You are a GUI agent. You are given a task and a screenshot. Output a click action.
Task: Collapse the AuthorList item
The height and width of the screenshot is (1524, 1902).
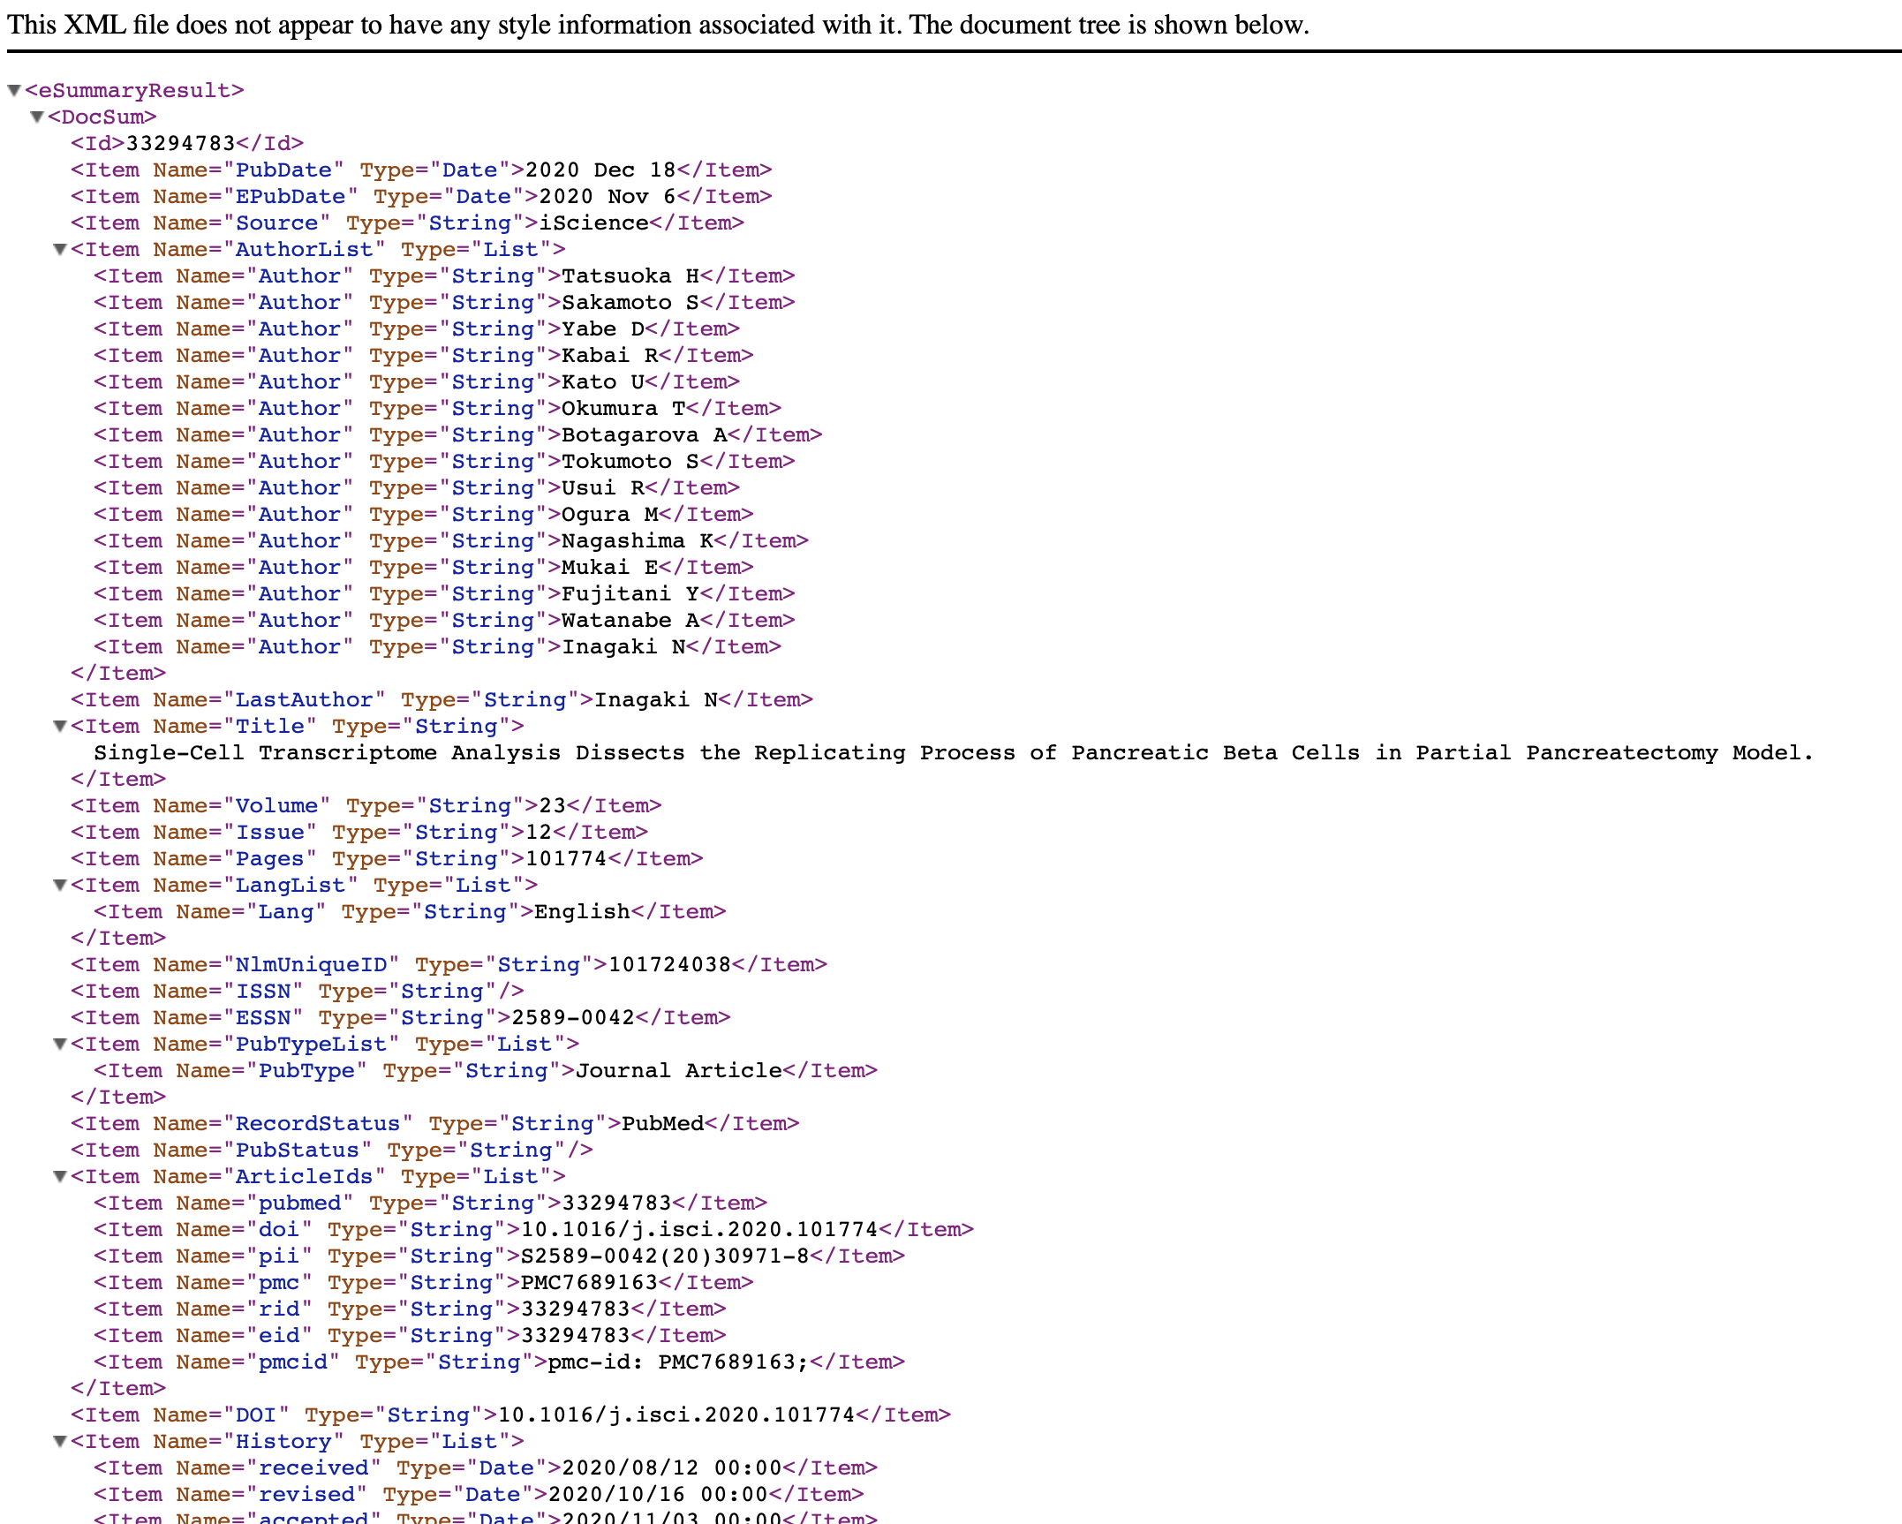pyautogui.click(x=60, y=250)
